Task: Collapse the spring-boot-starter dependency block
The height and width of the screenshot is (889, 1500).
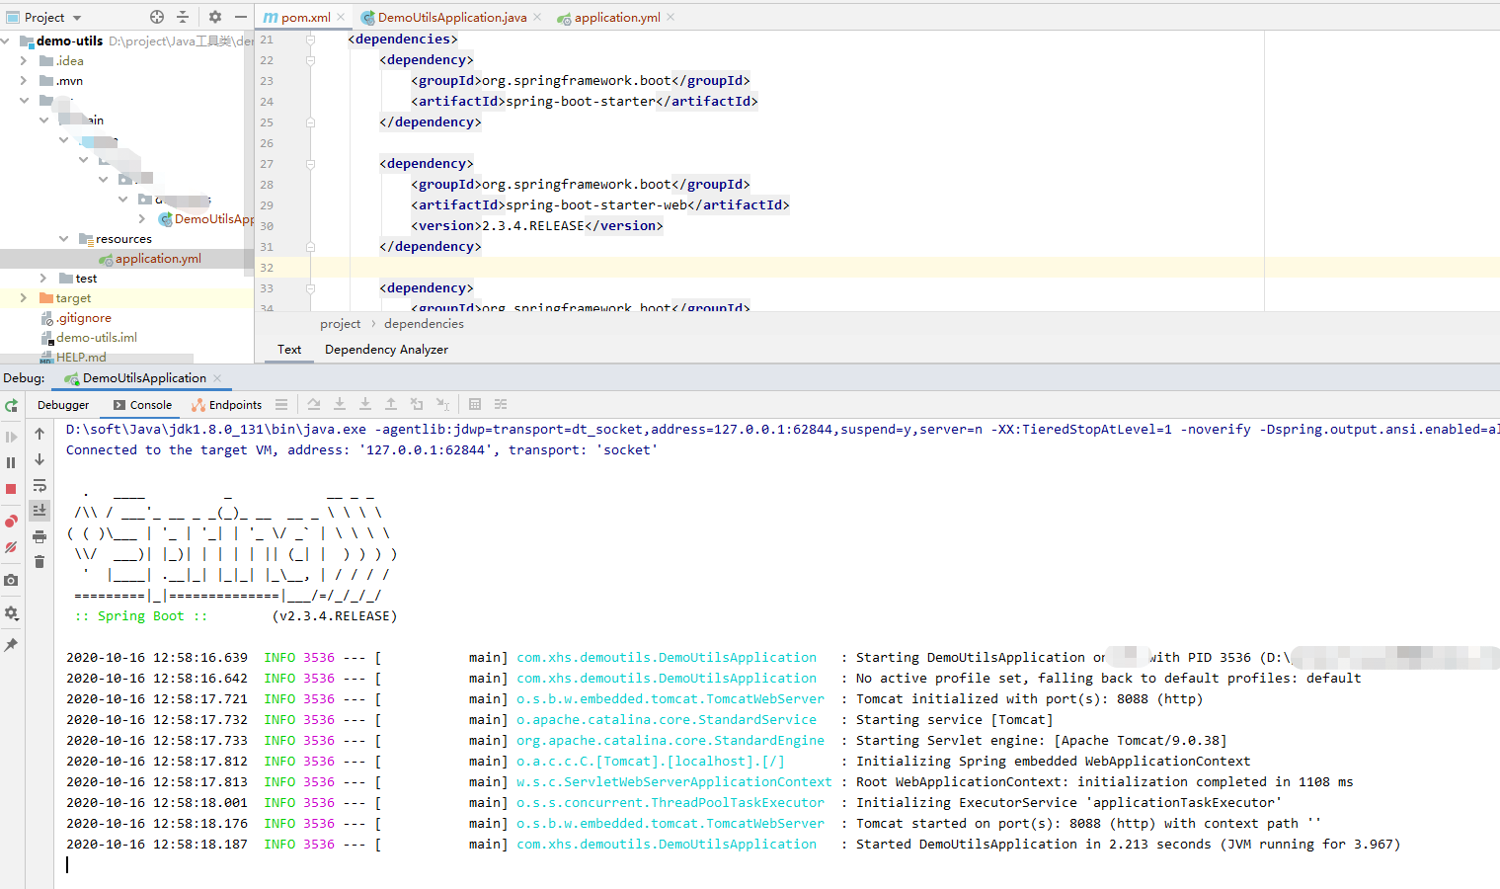Action: (310, 59)
